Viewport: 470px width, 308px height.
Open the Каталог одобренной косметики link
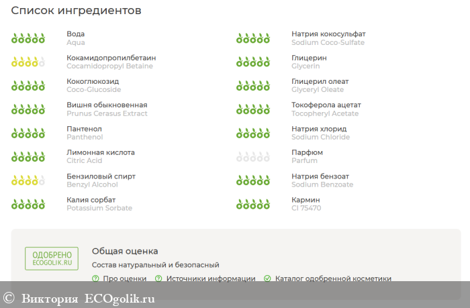tap(333, 278)
